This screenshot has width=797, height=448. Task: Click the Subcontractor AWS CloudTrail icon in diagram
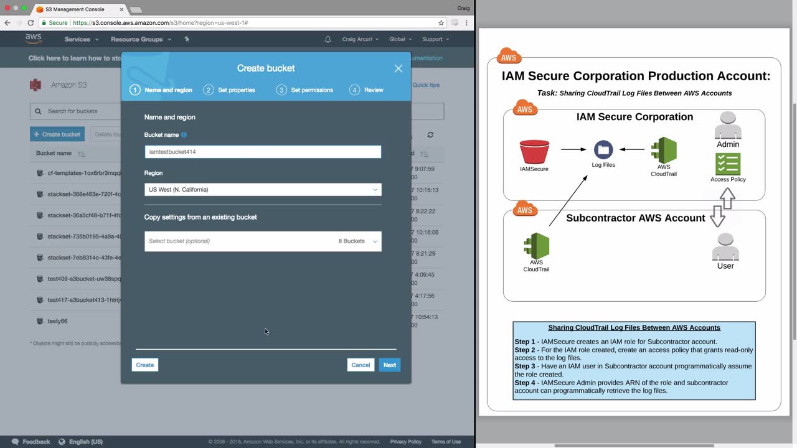(x=536, y=246)
